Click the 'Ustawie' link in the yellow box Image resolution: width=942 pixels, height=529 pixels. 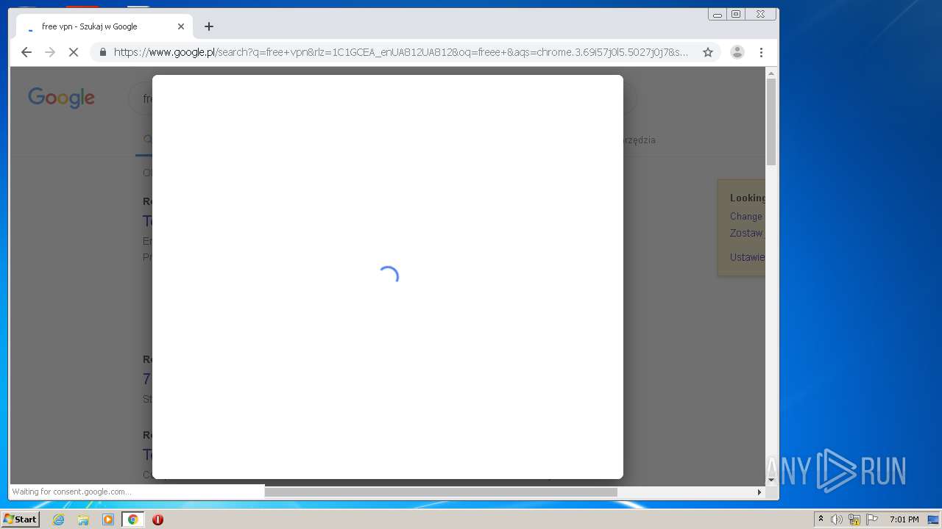click(x=747, y=257)
